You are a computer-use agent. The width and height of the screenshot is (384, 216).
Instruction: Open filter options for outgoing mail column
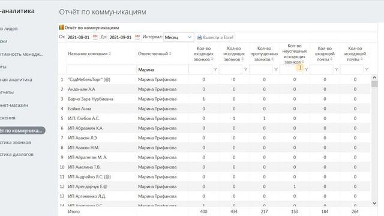click(x=367, y=70)
